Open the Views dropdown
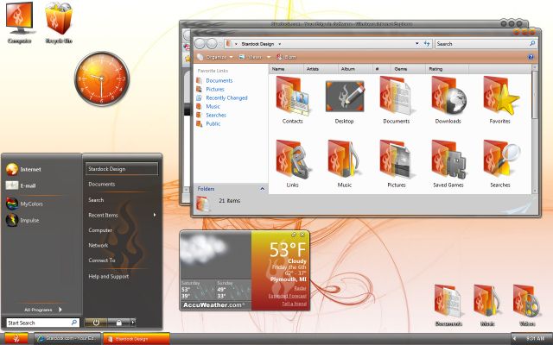 (x=254, y=57)
